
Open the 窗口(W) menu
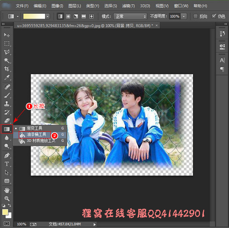pos(181,6)
